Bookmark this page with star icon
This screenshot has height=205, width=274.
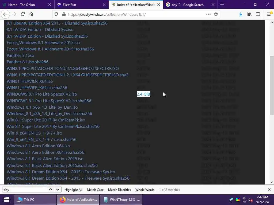(216, 14)
